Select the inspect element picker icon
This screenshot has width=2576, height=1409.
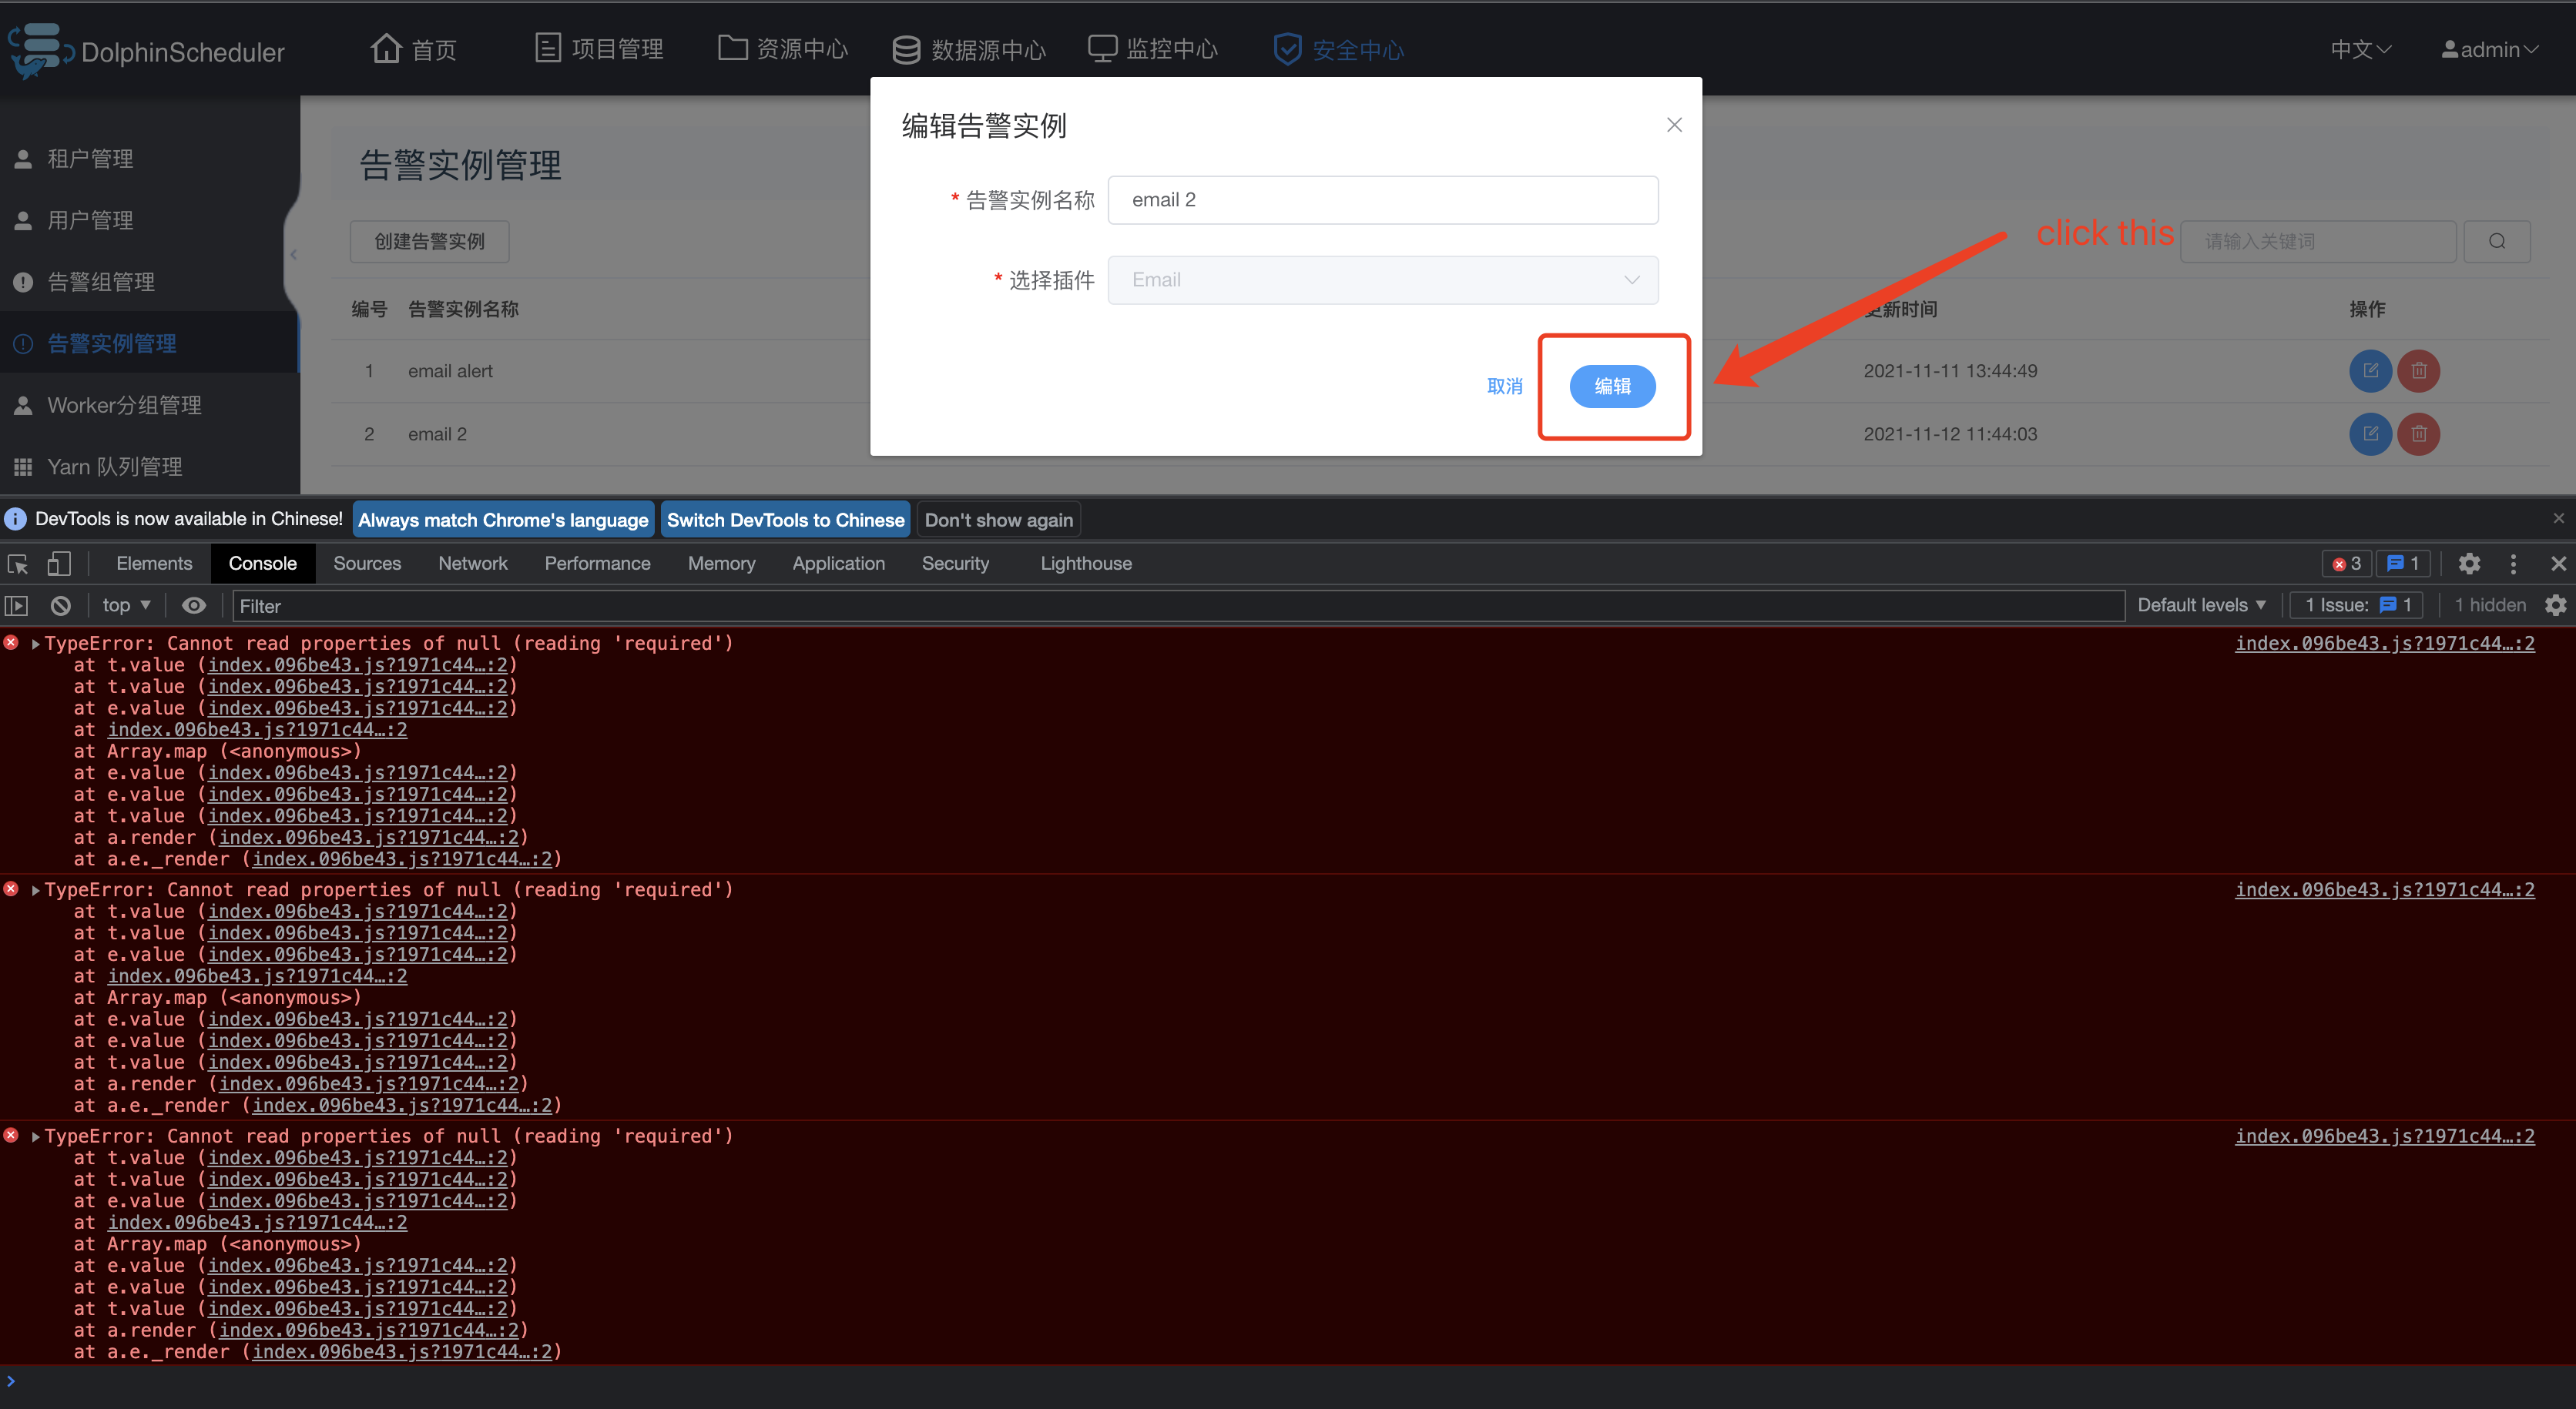18,564
